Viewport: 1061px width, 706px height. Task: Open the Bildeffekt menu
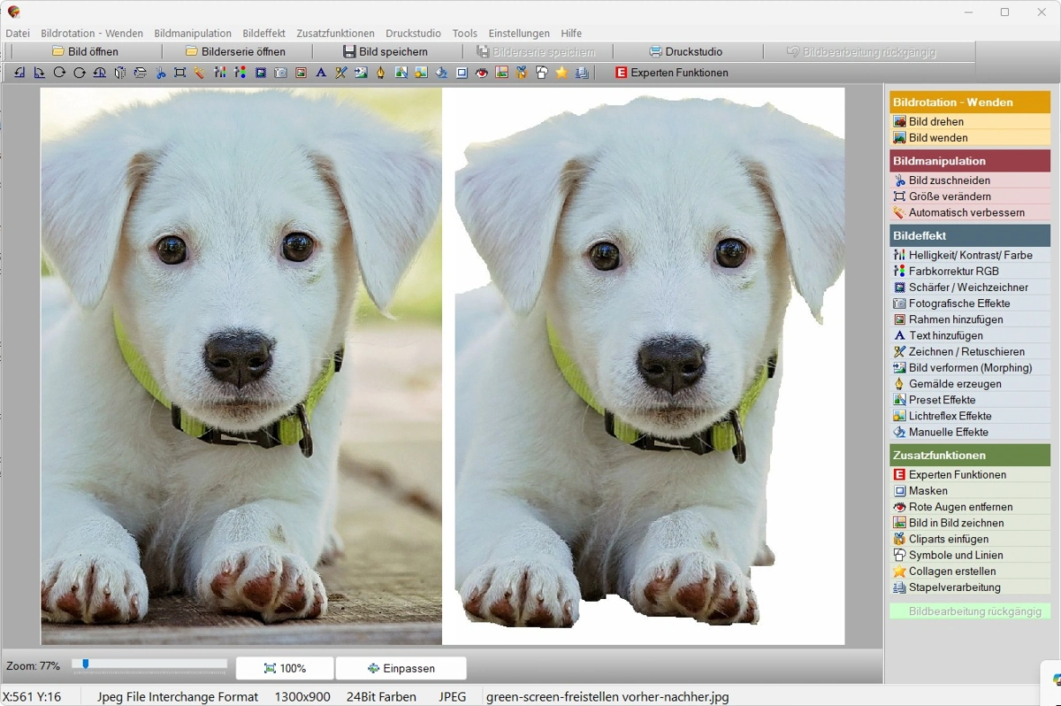(x=263, y=33)
